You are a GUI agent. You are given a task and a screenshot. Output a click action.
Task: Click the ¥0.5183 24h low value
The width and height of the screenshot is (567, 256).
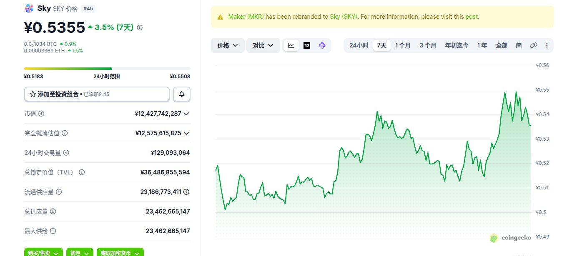tap(34, 77)
